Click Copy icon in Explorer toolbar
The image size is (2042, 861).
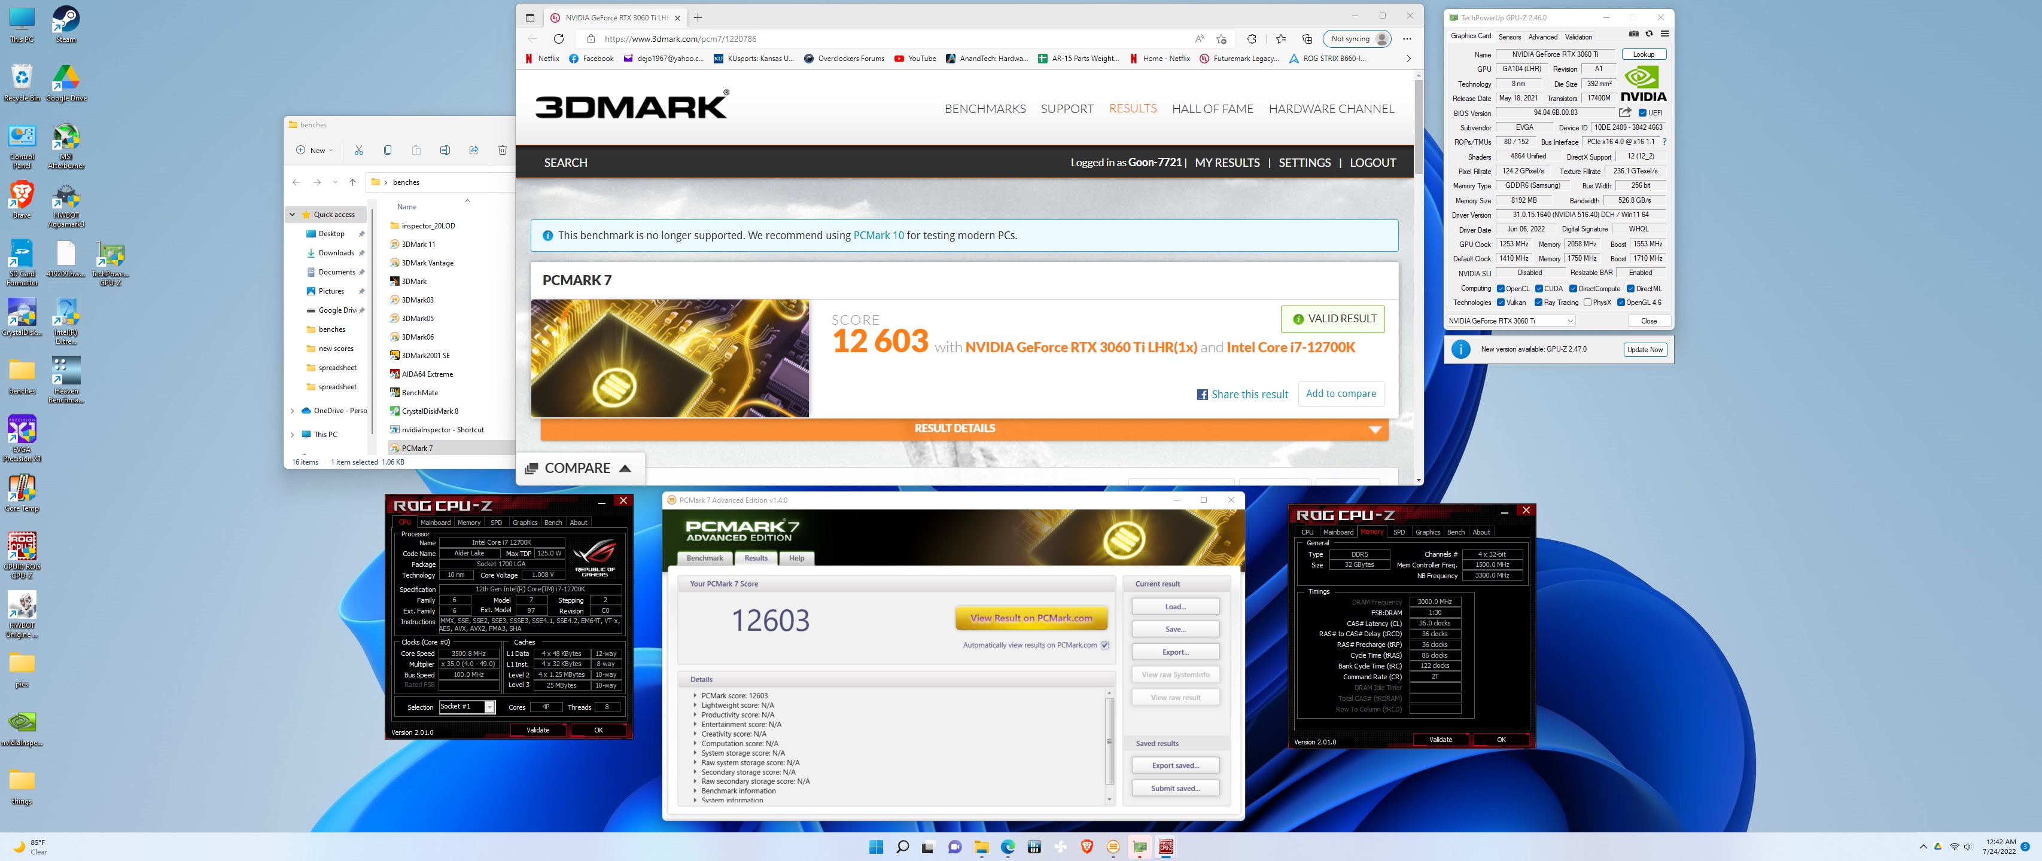(388, 149)
